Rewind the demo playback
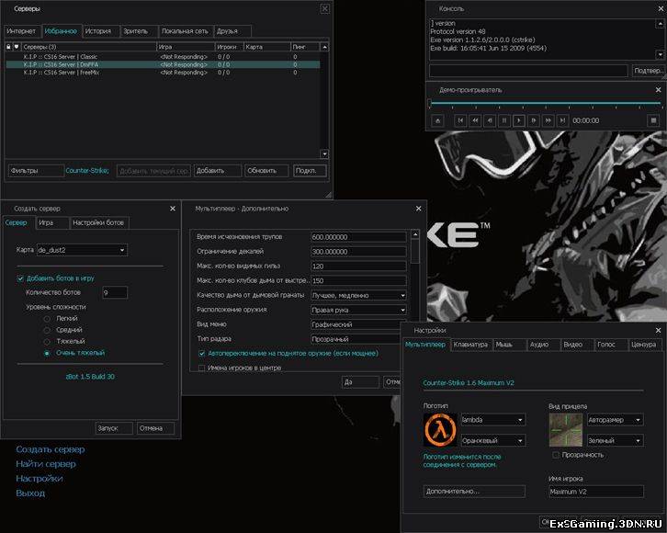Screen dimensions: 667x533 click(475, 120)
